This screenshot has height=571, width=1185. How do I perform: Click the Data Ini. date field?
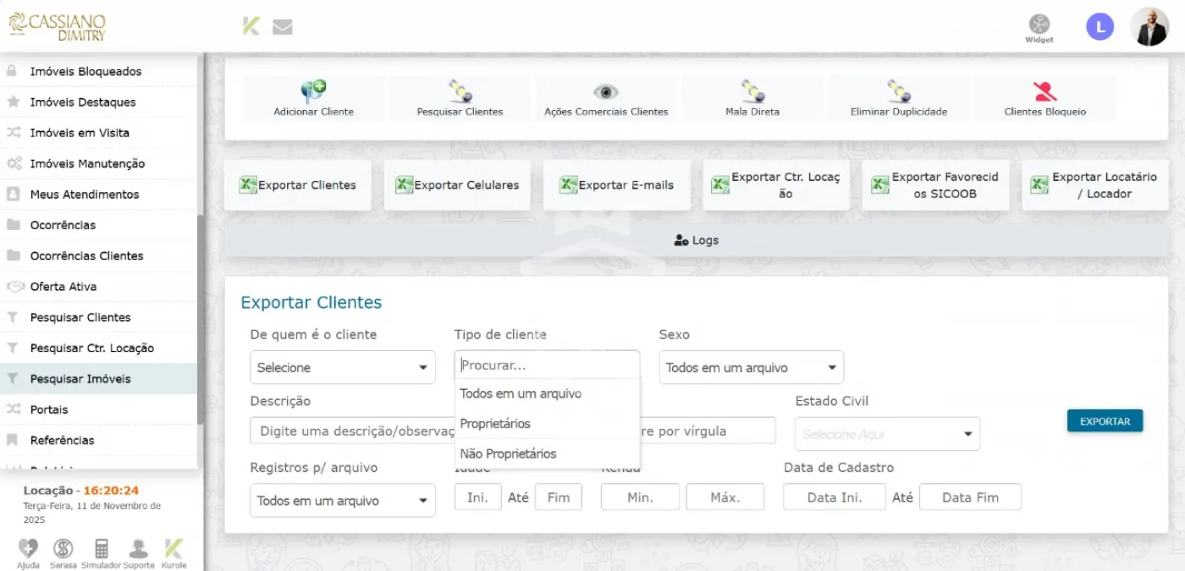click(834, 497)
